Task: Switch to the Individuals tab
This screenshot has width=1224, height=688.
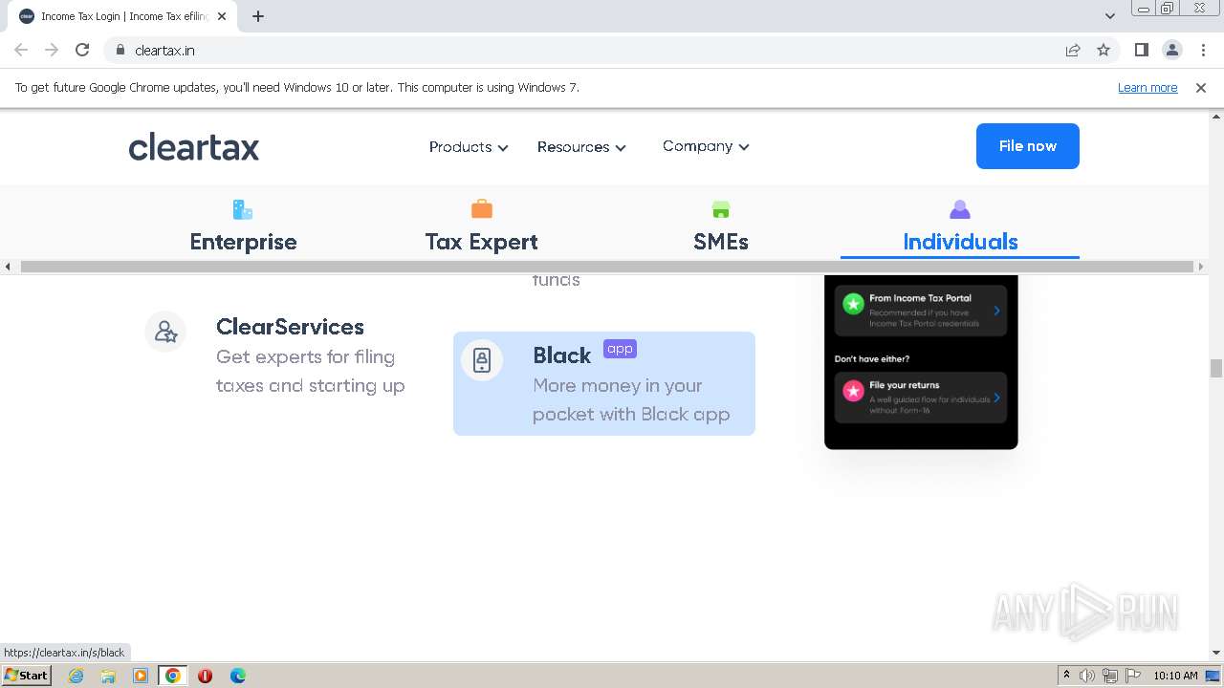Action: 960,226
